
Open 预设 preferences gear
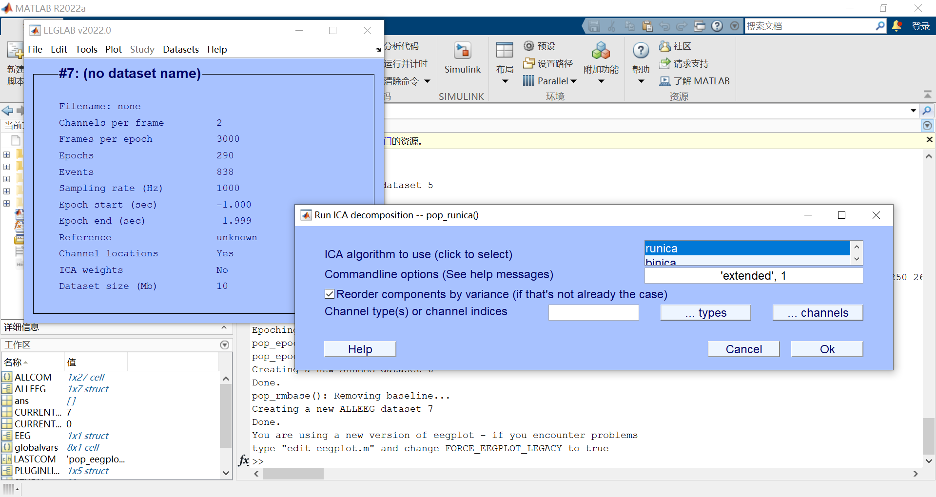(x=540, y=46)
